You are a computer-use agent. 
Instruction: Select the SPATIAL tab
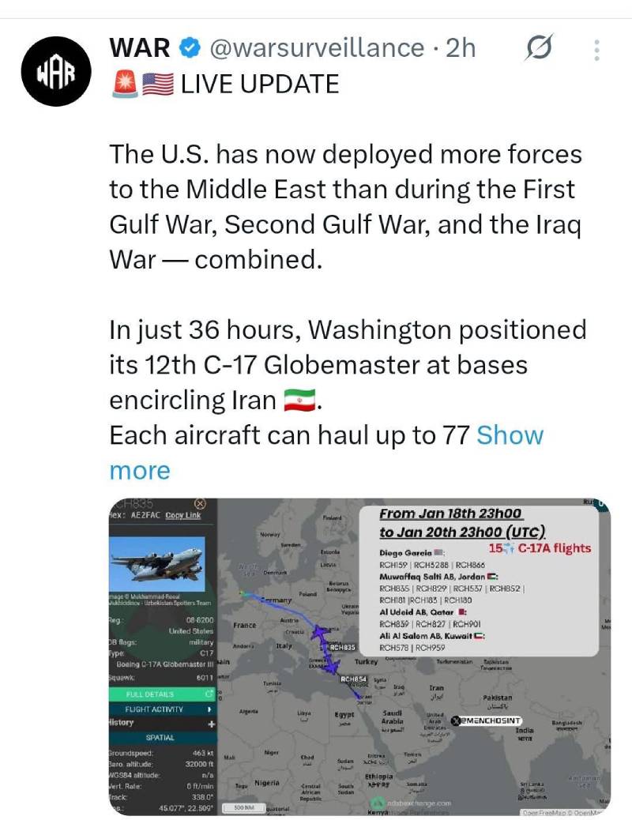click(160, 737)
